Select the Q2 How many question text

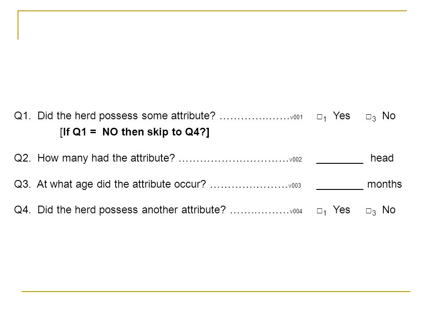(x=106, y=158)
